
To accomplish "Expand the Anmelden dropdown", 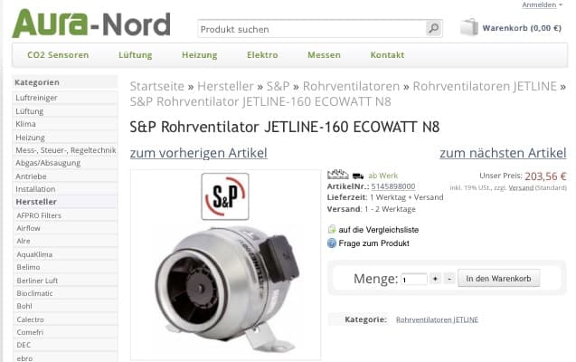I will coord(543,5).
